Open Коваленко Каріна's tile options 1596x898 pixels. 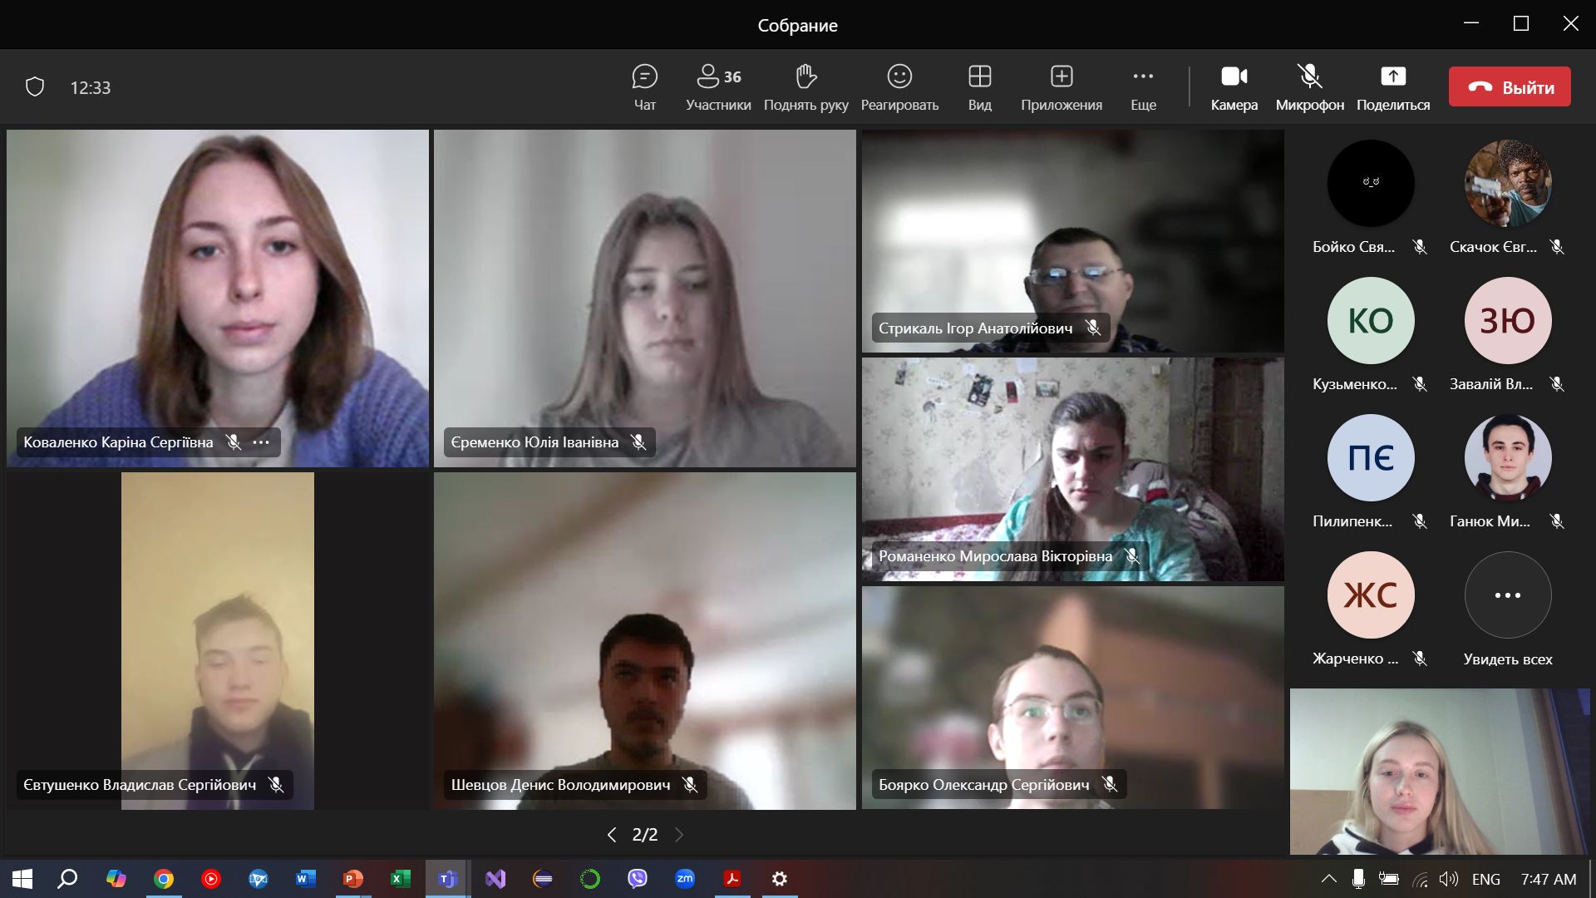[x=261, y=442]
